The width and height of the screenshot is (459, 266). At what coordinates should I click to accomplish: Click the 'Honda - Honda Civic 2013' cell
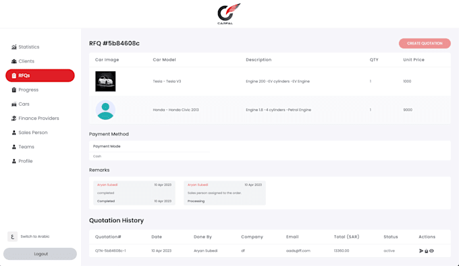(175, 110)
